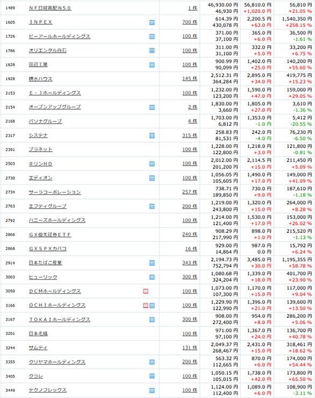315x398 pixels.
Task: Click the +65.50 % gain value
Action: point(300,379)
